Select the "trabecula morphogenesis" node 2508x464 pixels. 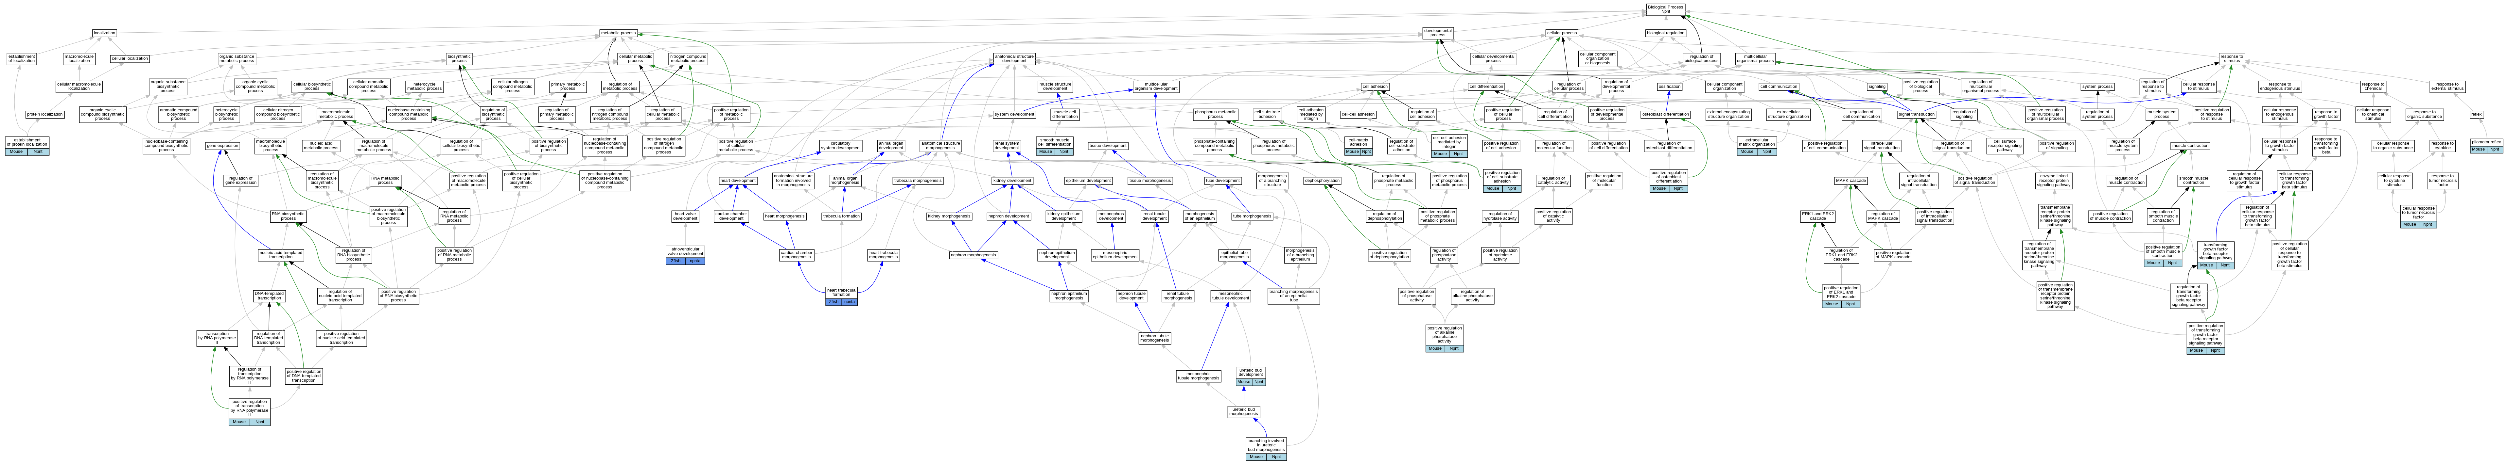(918, 181)
